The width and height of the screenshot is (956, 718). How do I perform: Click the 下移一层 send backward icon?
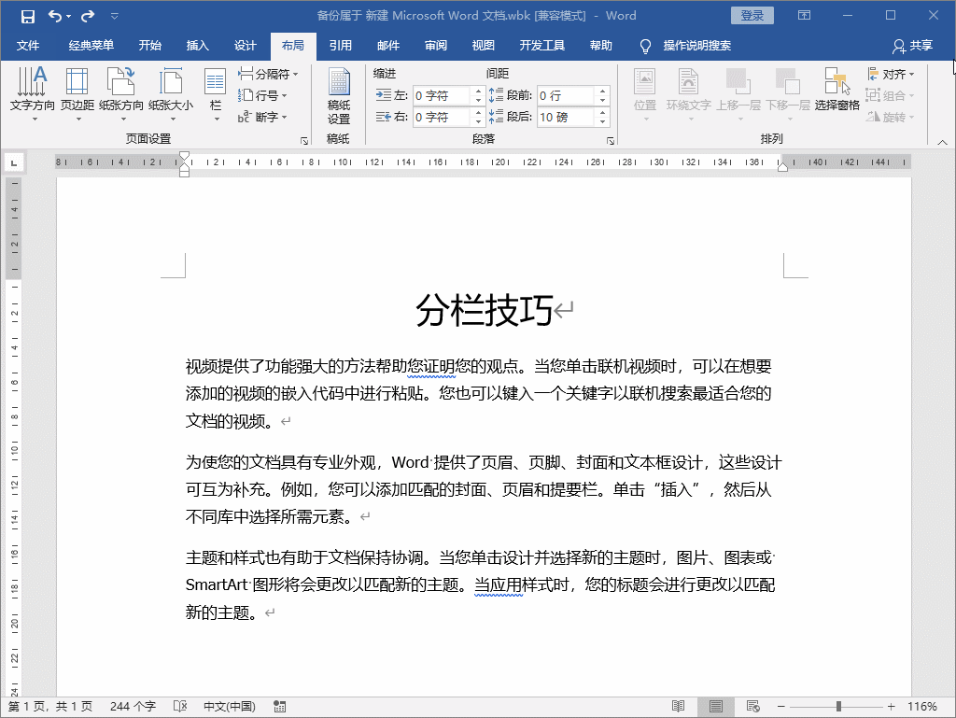point(788,94)
